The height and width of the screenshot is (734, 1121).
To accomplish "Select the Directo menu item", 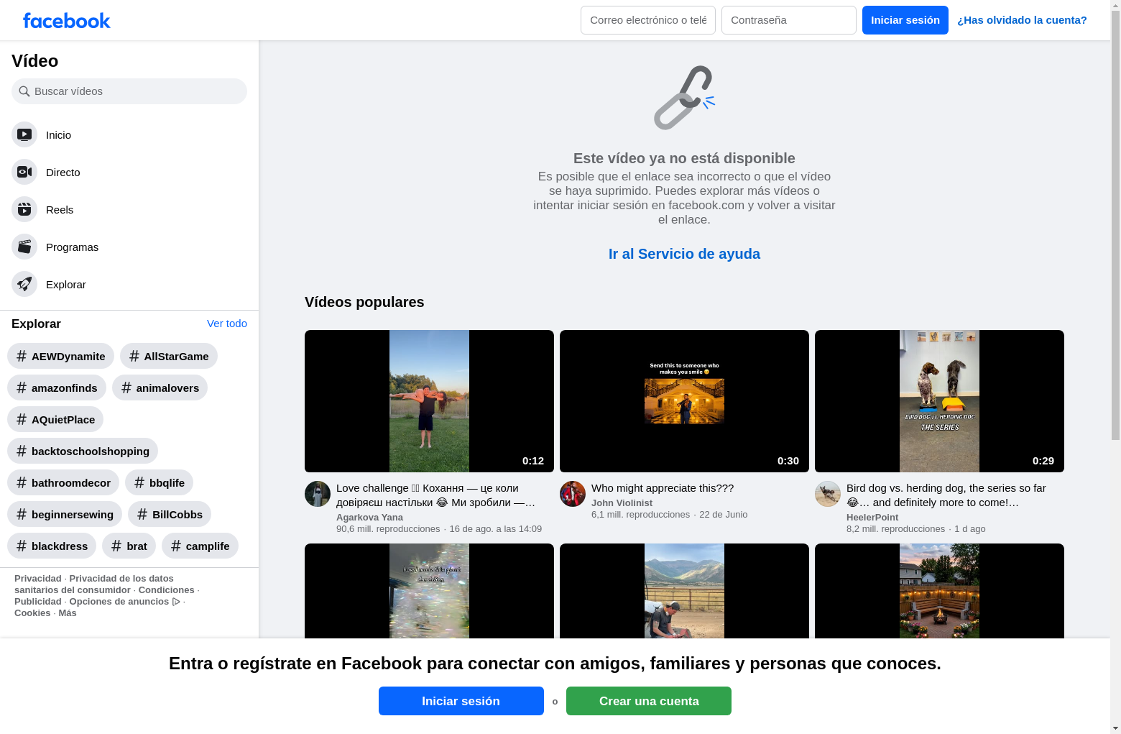I will (129, 172).
